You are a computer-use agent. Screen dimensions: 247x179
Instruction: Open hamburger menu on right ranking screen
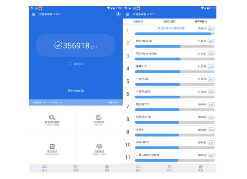(127, 14)
